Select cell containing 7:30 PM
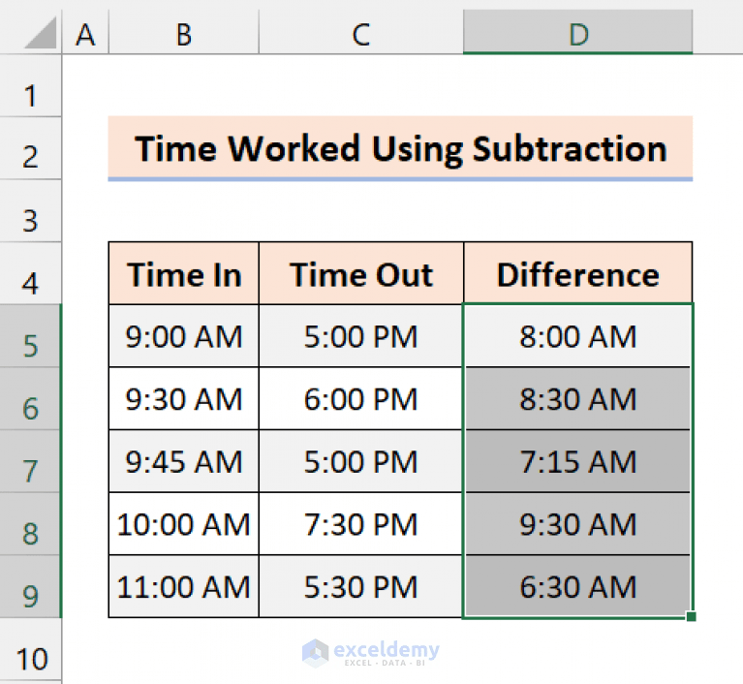This screenshot has width=743, height=684. click(x=361, y=524)
